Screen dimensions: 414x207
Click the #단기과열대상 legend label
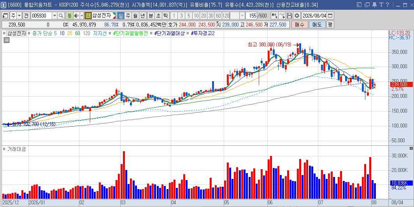[x=169, y=34]
